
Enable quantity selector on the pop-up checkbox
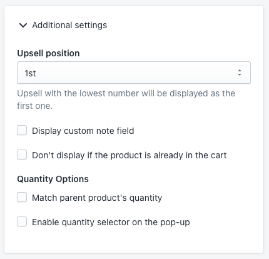click(x=22, y=221)
